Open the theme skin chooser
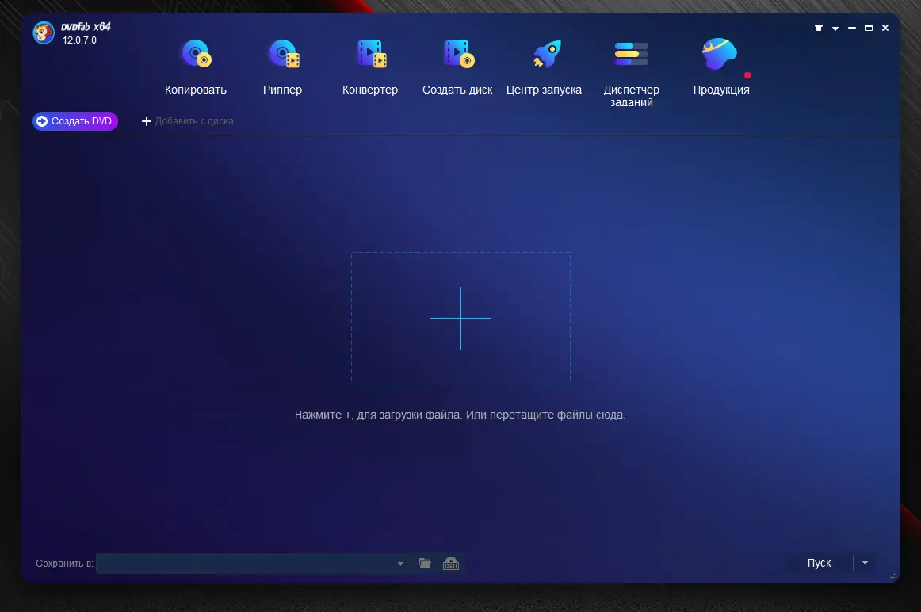 tap(819, 27)
